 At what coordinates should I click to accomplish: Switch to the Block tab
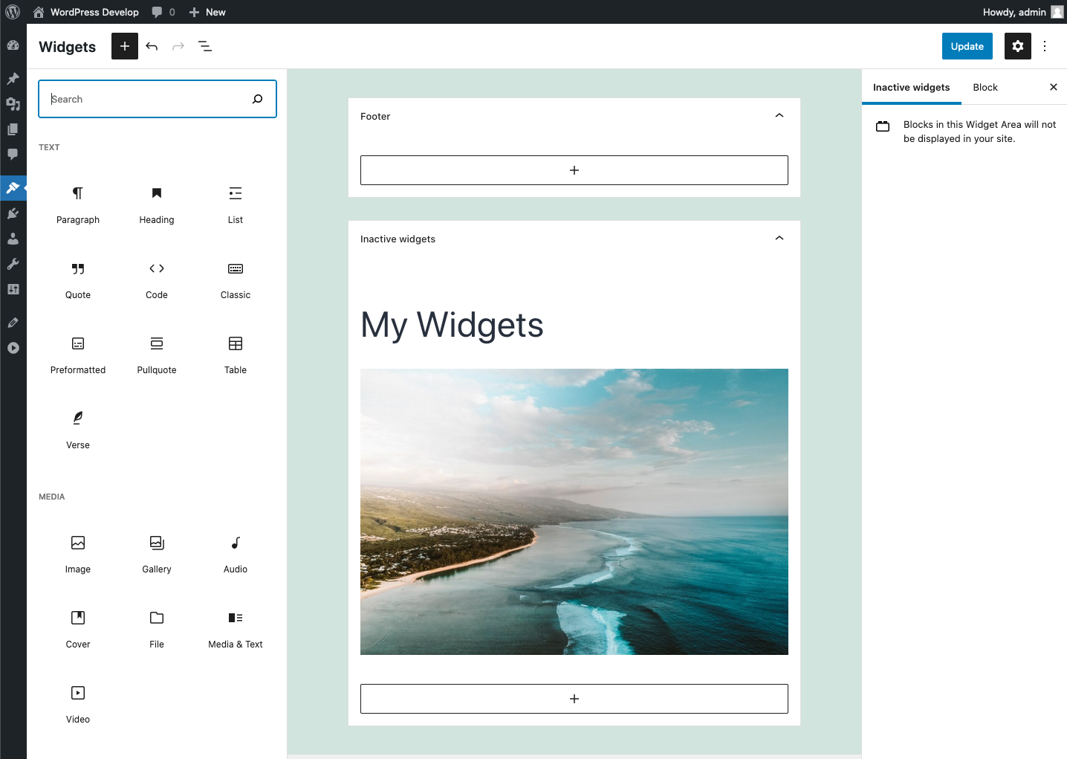pyautogui.click(x=985, y=87)
